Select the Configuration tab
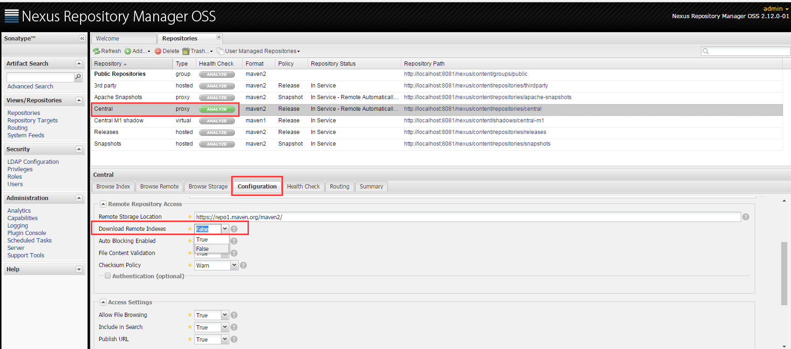791x349 pixels. coord(257,187)
